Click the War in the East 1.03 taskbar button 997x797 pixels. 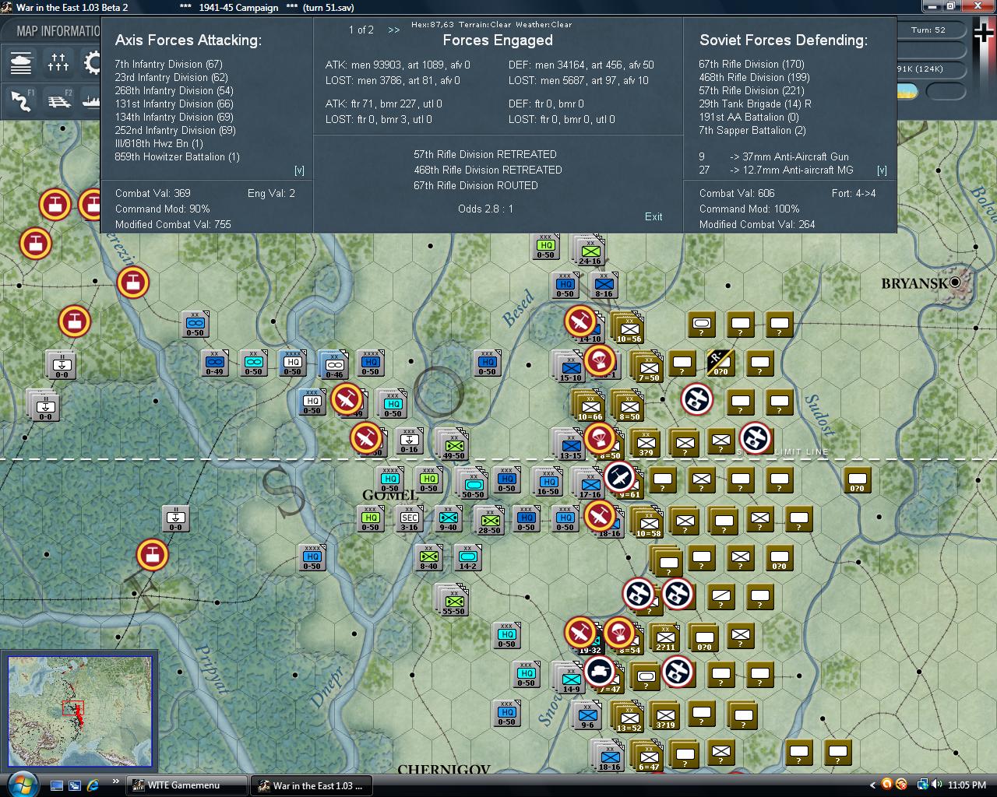pos(310,785)
